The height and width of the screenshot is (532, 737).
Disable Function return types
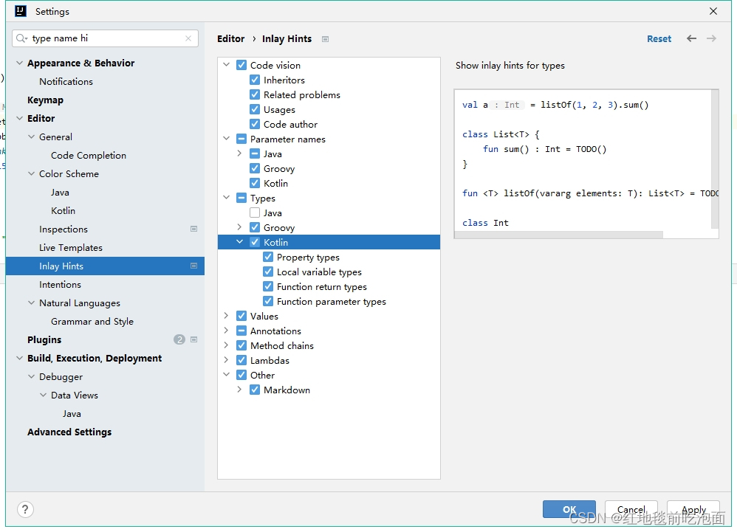coord(267,286)
